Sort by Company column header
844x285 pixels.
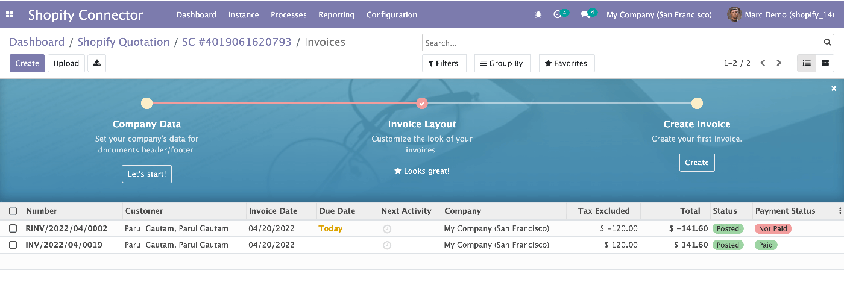[x=504, y=211]
